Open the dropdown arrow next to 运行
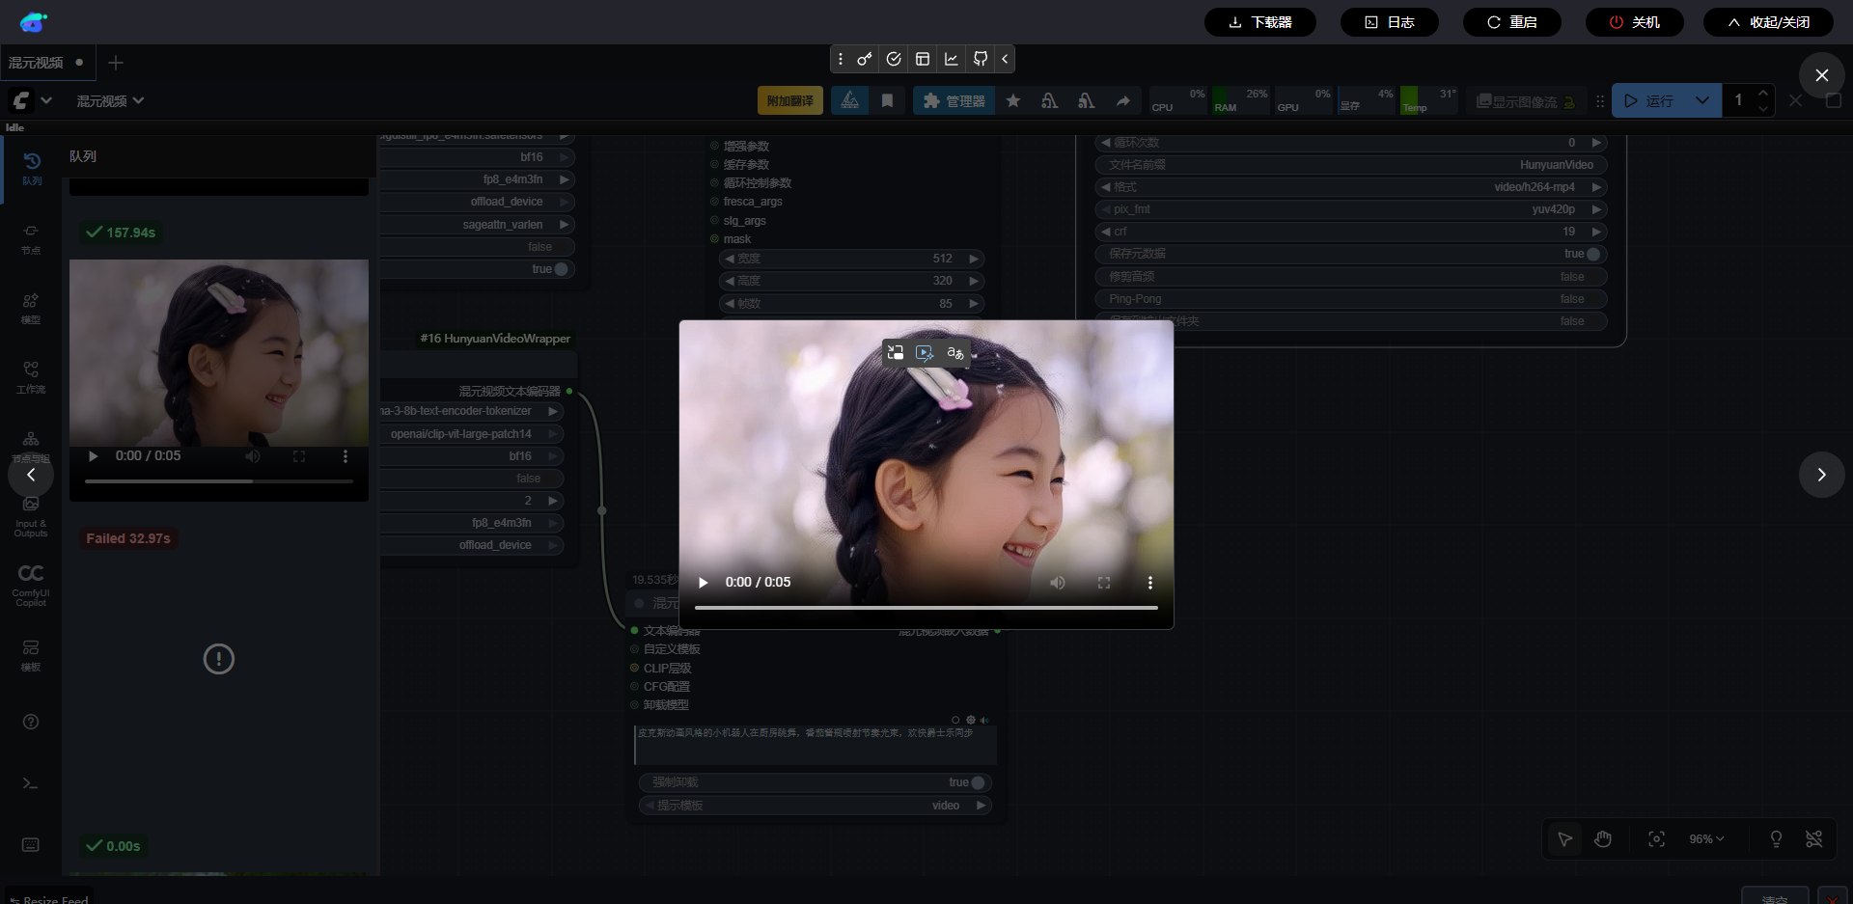The image size is (1853, 904). tap(1702, 100)
